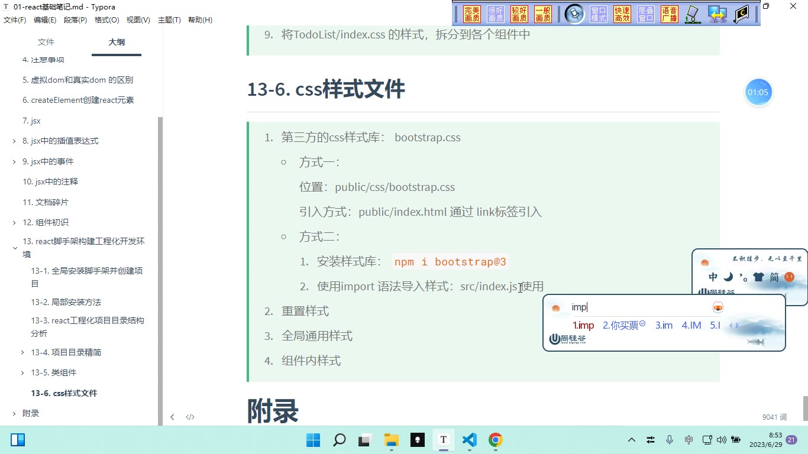Click the 9041 词 word count
This screenshot has width=808, height=454.
[x=774, y=417]
